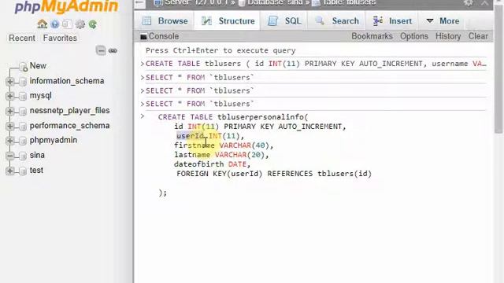Click 'dateofbirth DATE,' line in editor
Screen dimensions: 504x283
tap(212, 164)
